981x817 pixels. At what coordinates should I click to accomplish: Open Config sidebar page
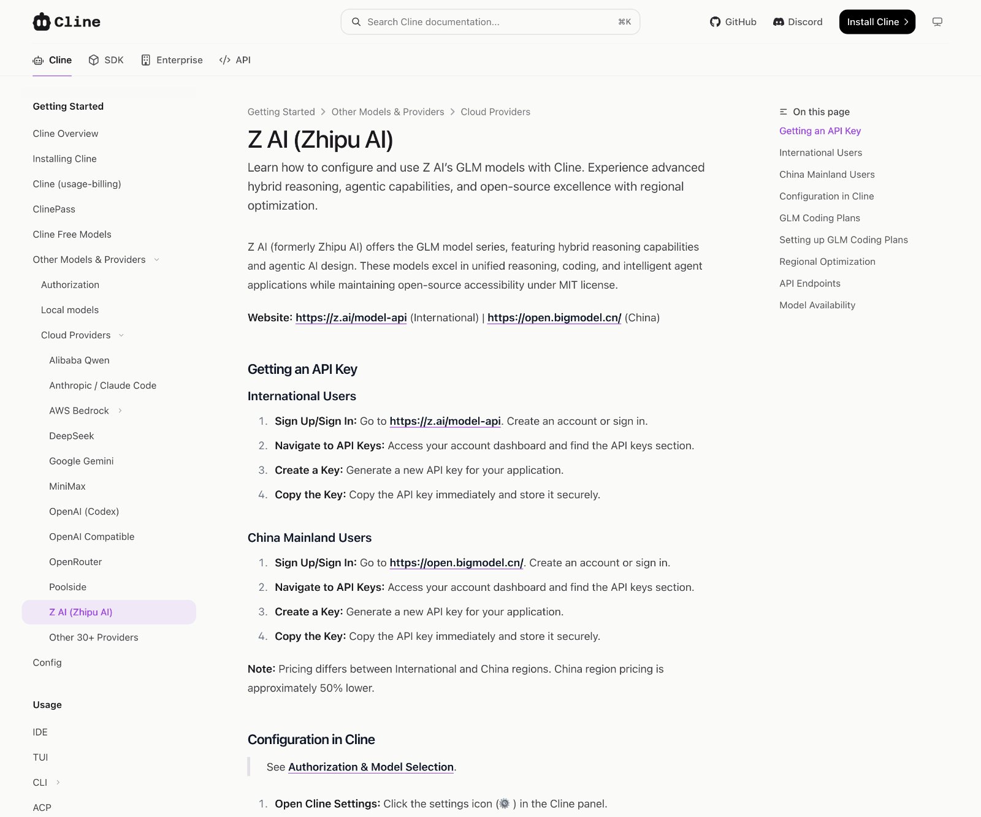(x=47, y=663)
